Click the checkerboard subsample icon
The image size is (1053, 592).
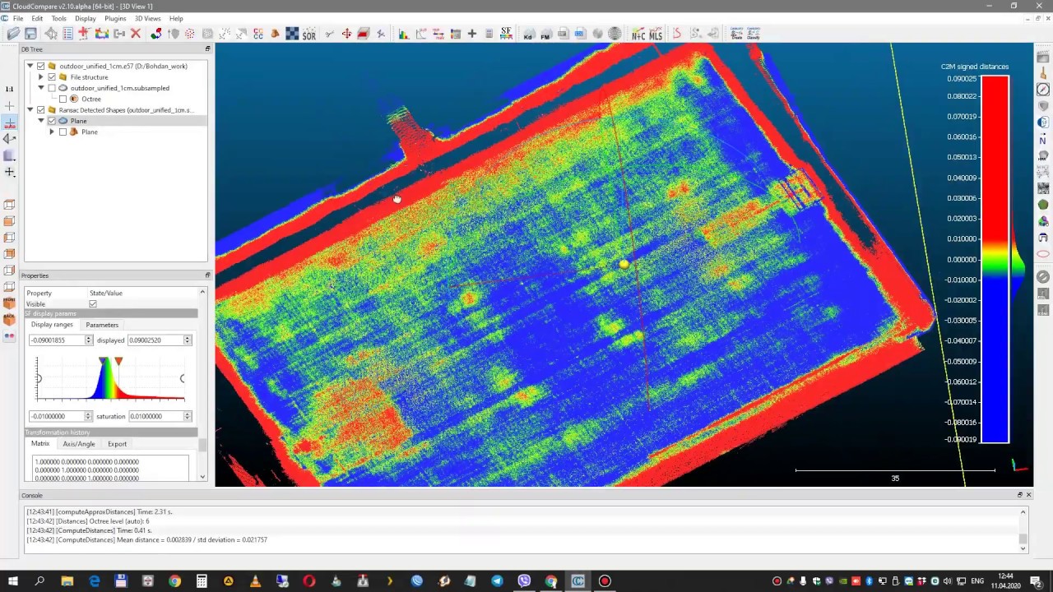click(292, 34)
